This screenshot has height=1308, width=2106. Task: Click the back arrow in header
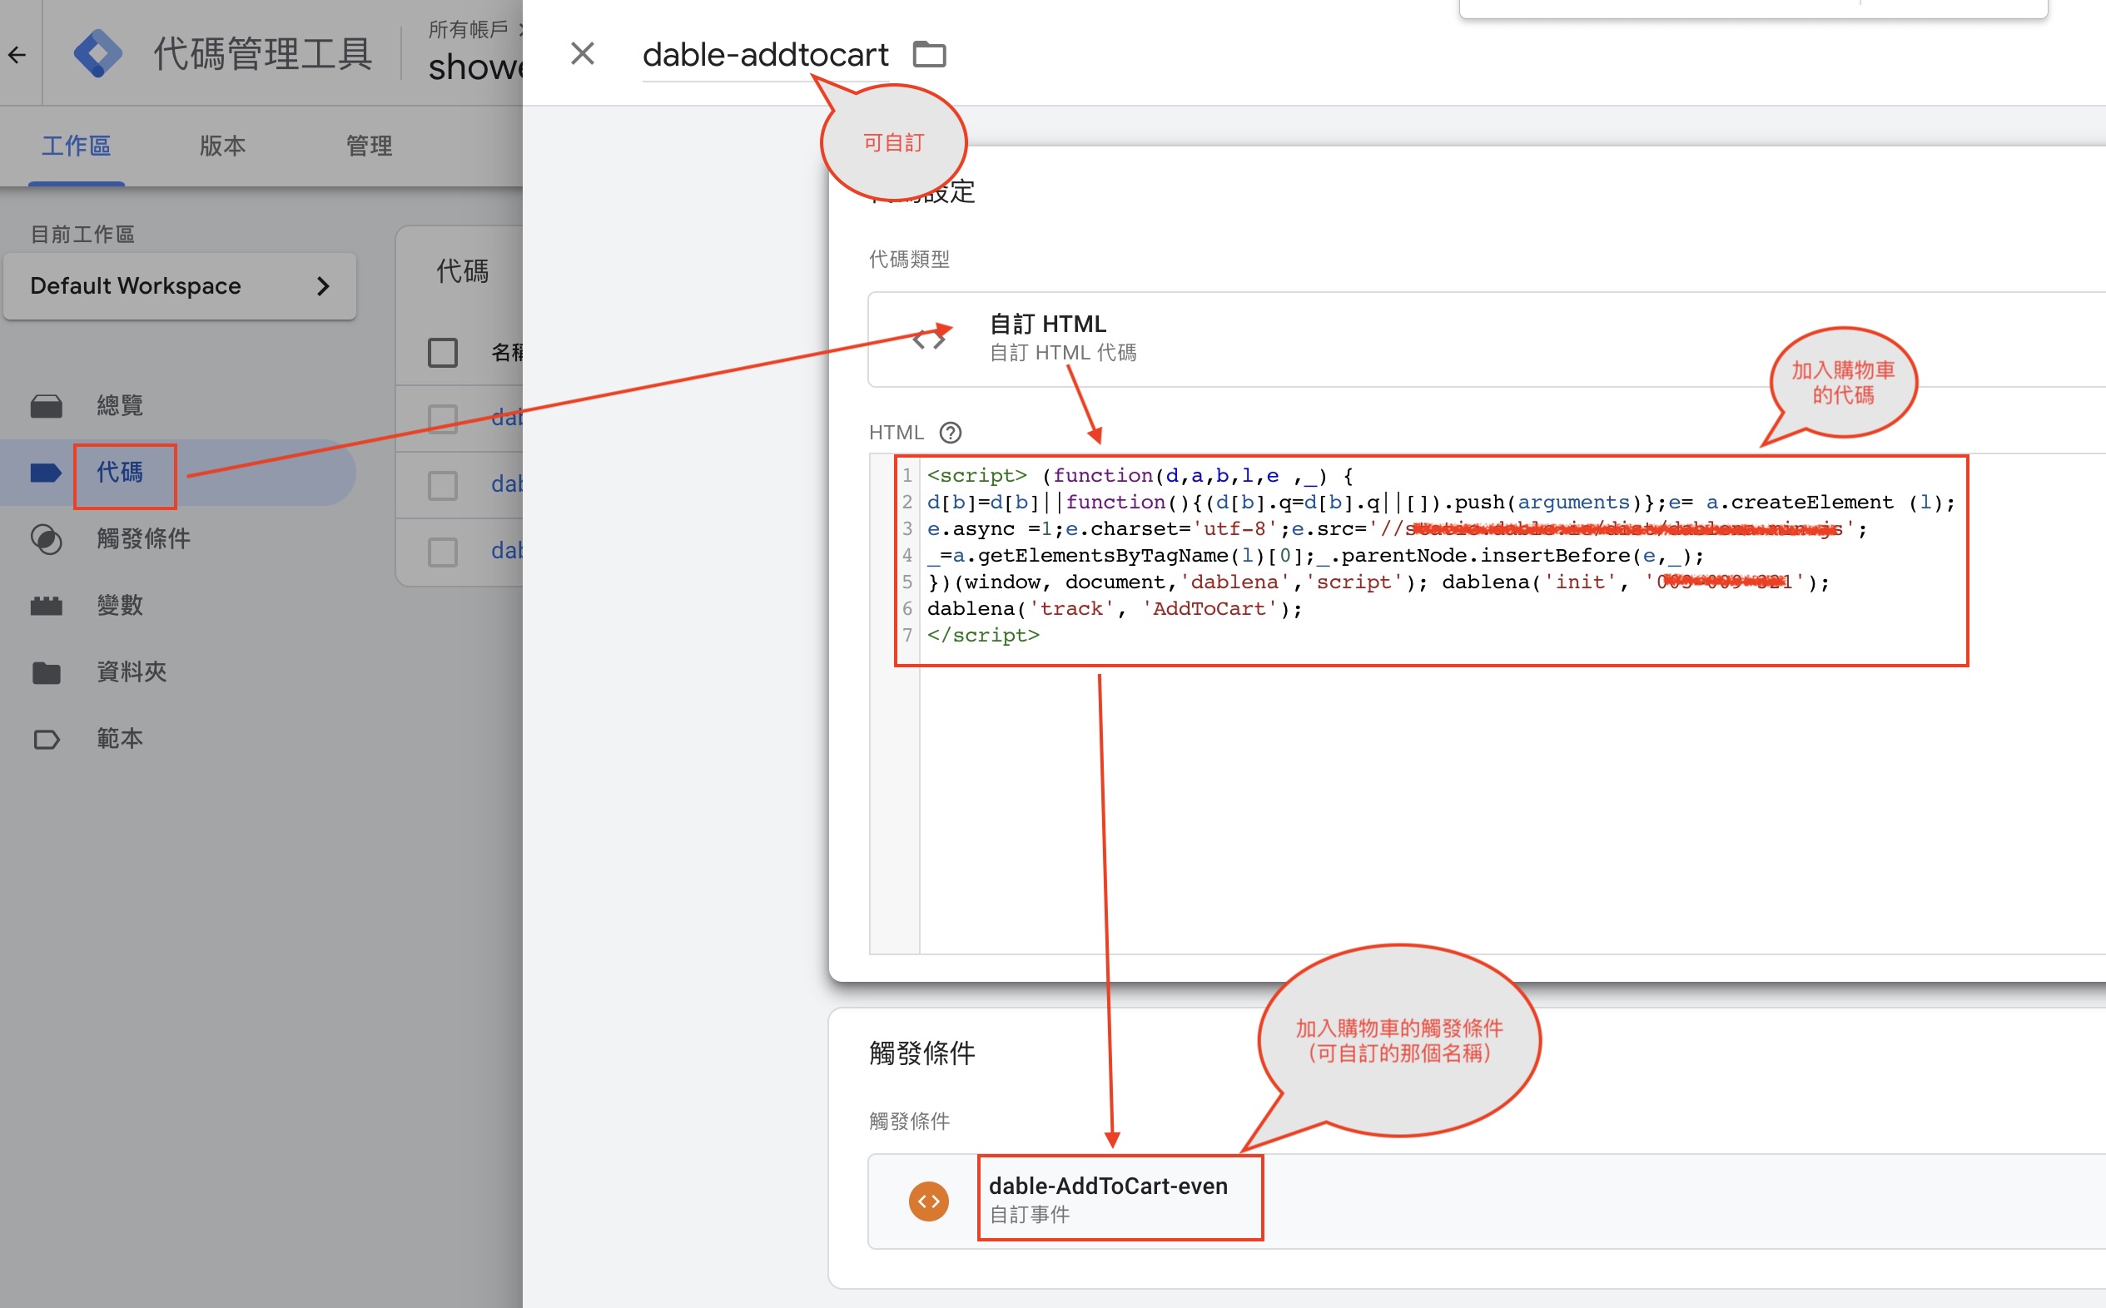[x=17, y=56]
